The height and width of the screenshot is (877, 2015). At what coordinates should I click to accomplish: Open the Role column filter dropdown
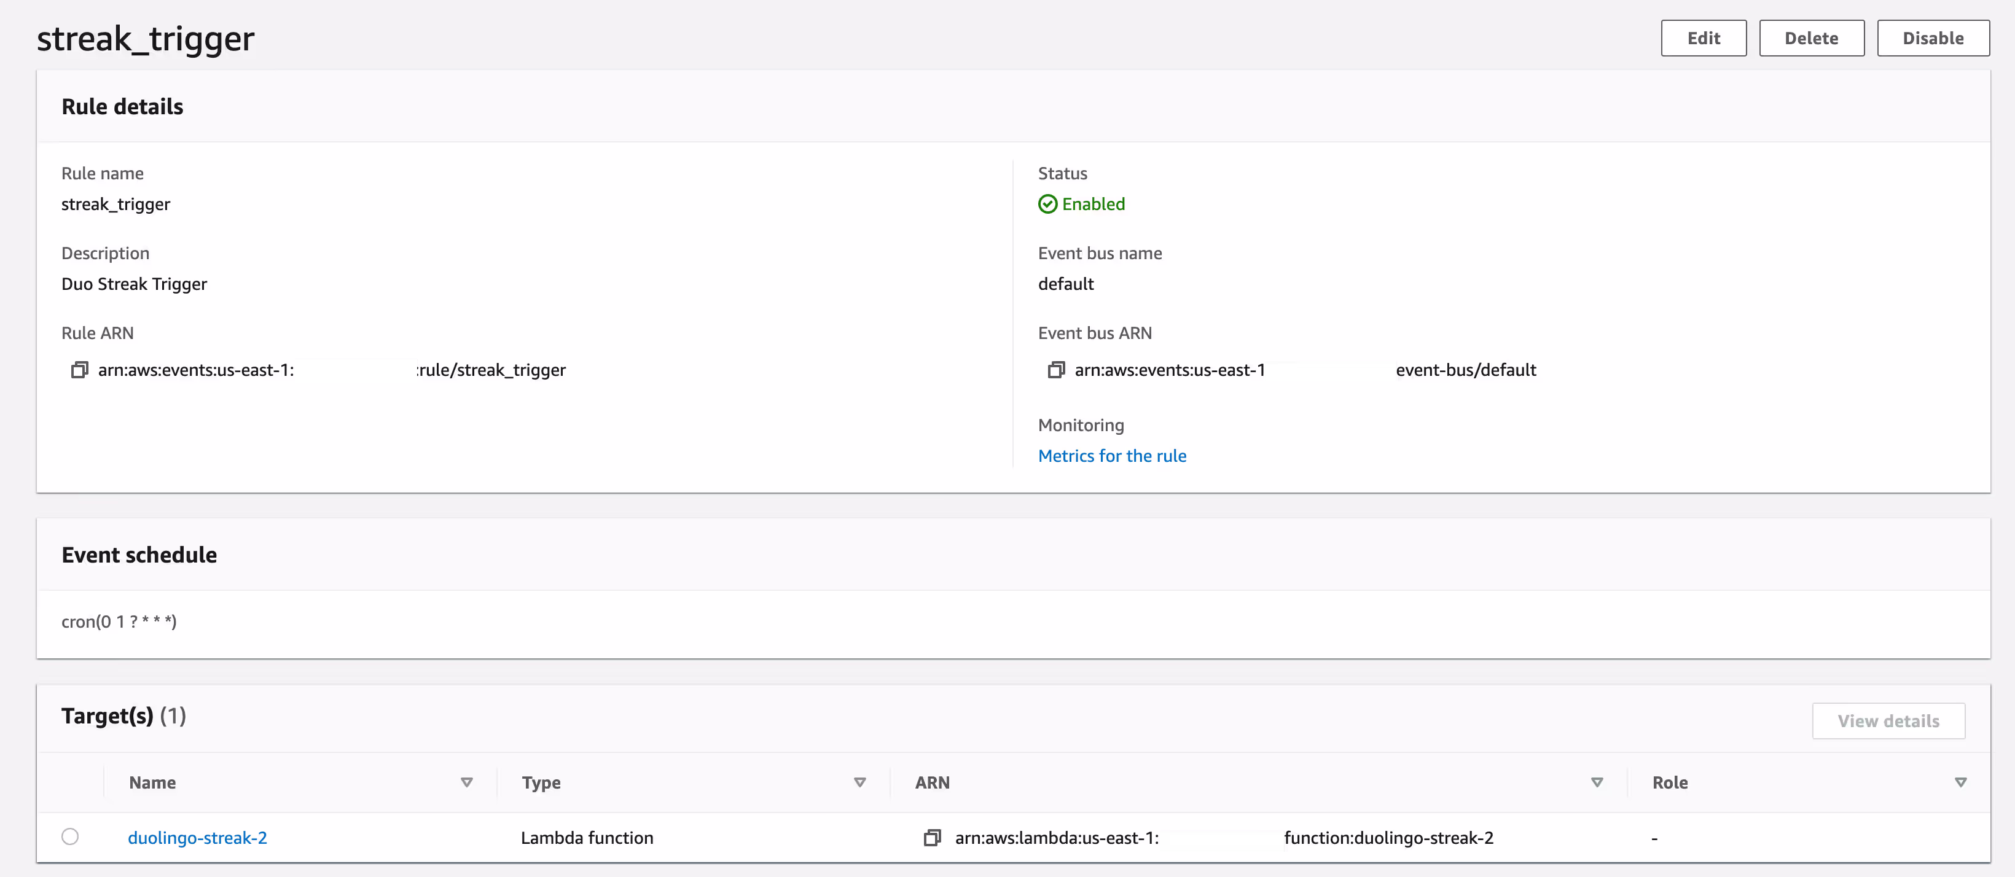(1961, 782)
